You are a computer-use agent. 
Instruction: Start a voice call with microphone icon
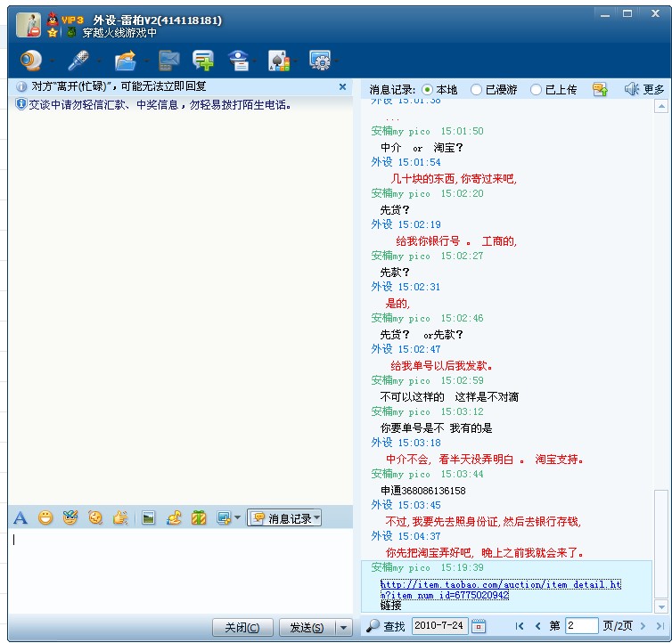[x=78, y=60]
